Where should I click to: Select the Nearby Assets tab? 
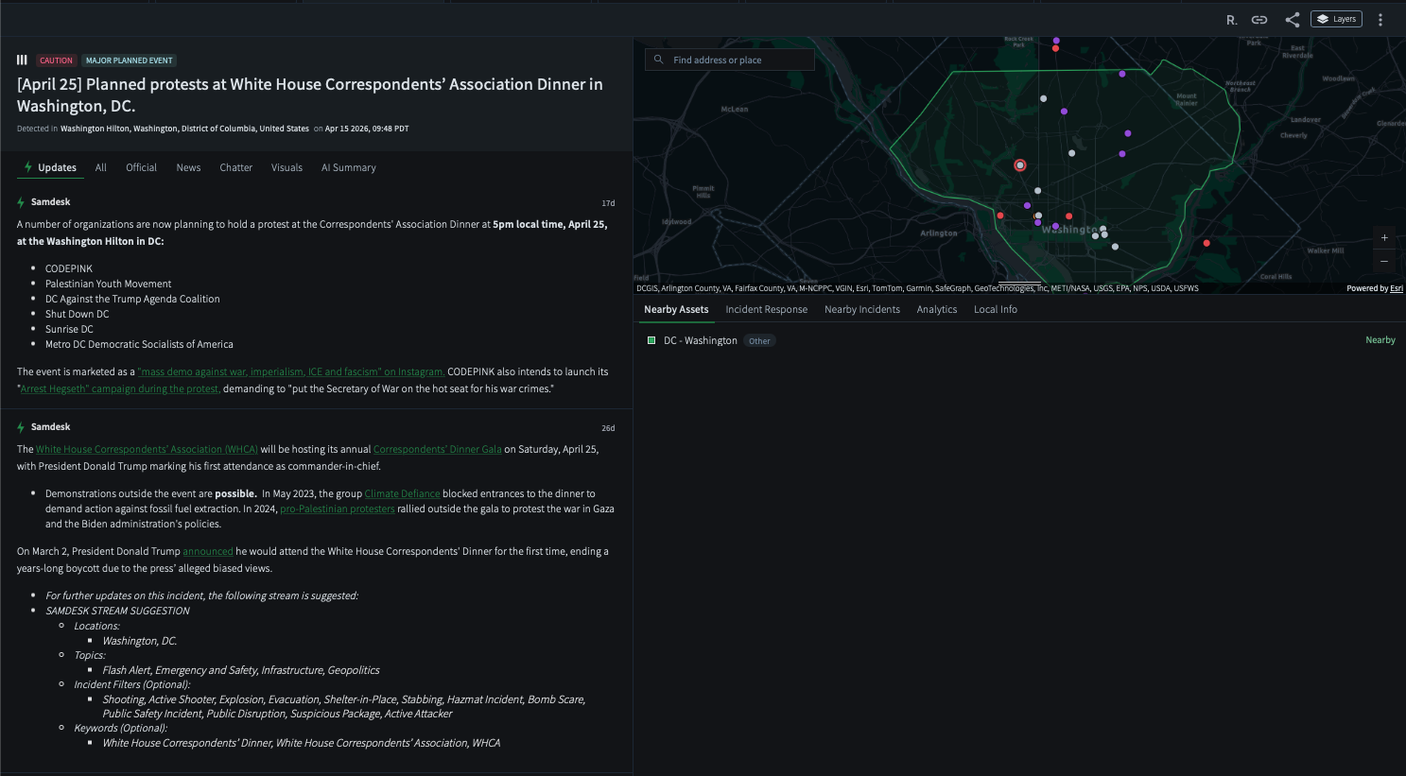676,309
